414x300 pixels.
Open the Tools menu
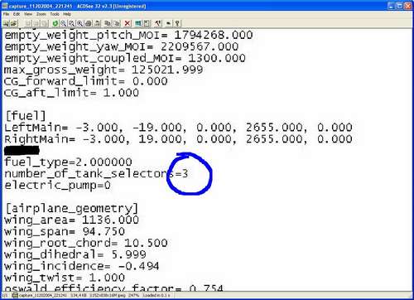55,14
